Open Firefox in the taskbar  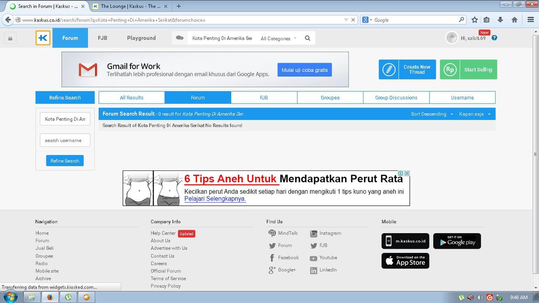tap(50, 297)
